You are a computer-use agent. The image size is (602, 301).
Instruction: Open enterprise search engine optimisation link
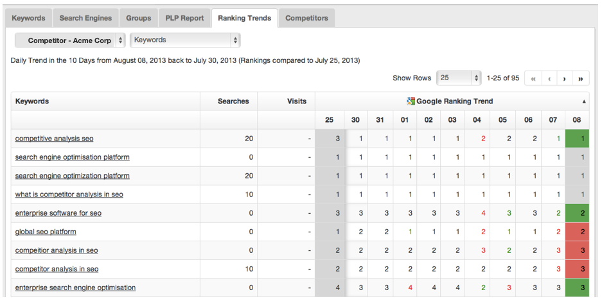click(75, 288)
